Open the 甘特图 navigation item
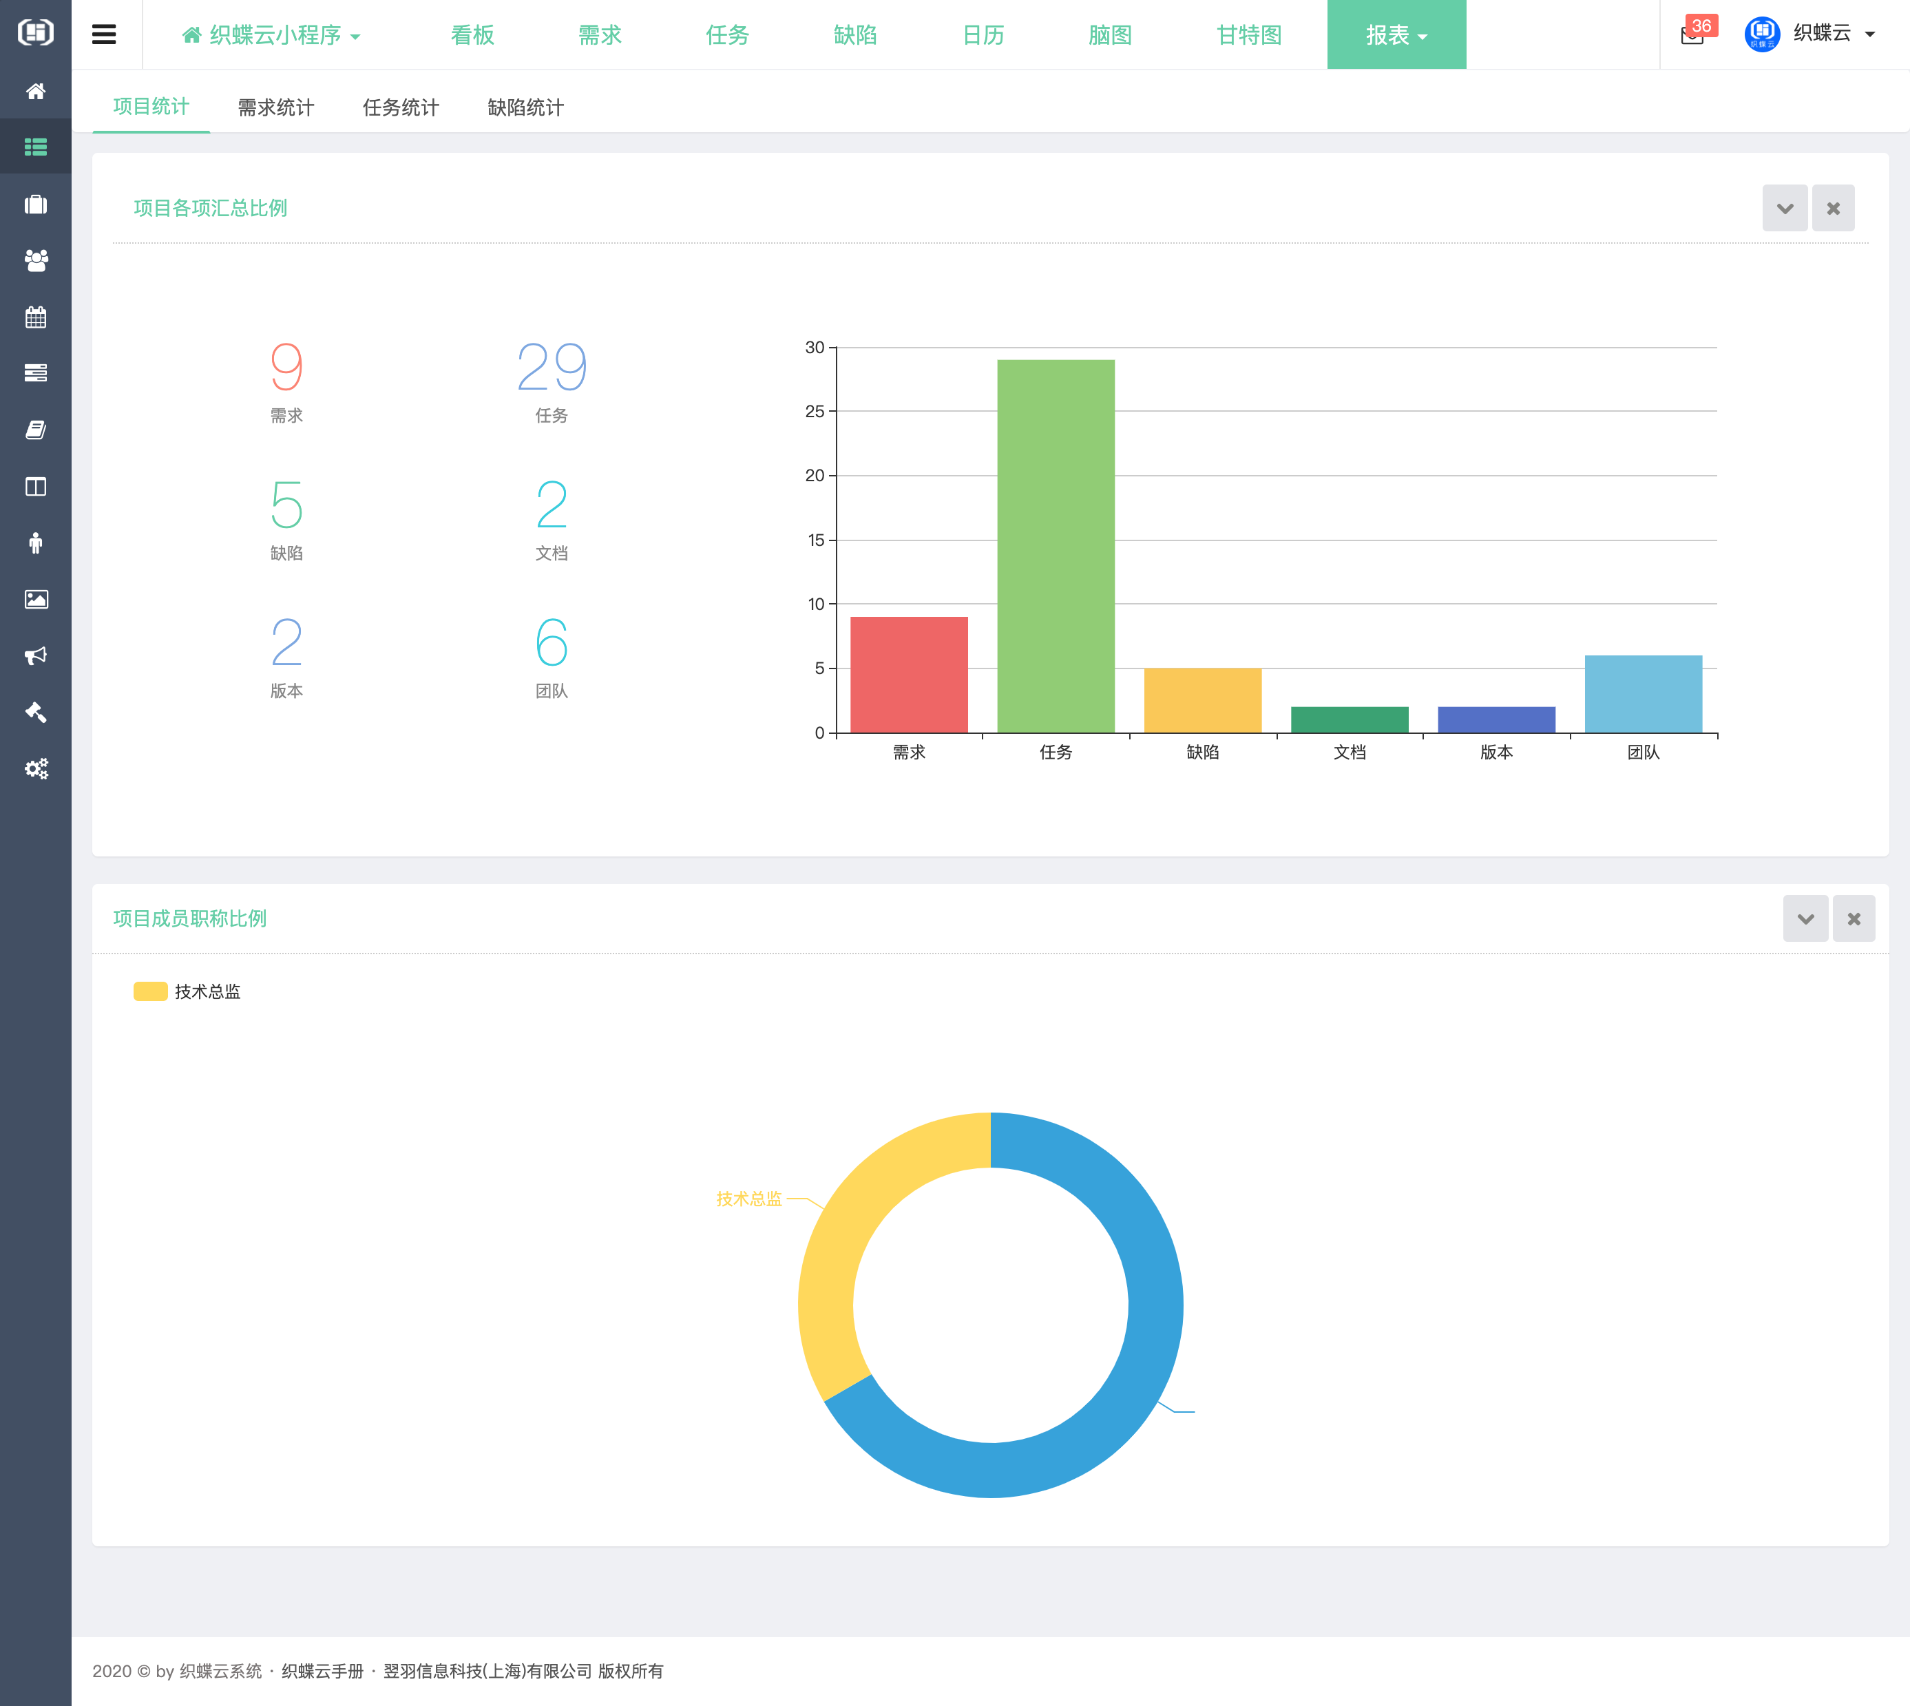The width and height of the screenshot is (1910, 1706). coord(1248,36)
